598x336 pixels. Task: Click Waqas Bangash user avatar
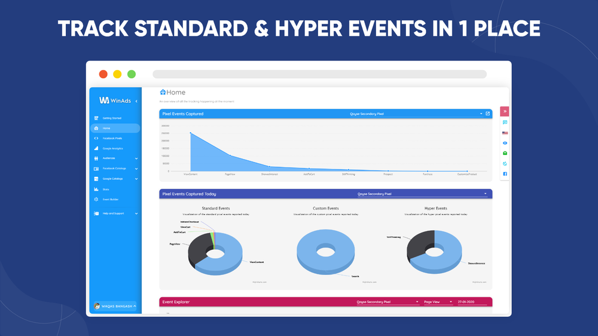click(x=97, y=306)
